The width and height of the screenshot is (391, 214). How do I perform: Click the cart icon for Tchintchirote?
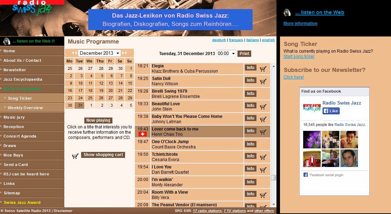coord(263,157)
